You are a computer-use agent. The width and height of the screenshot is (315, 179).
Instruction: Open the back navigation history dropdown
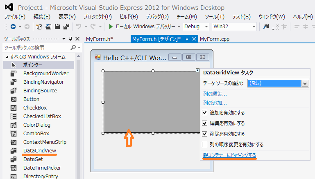20,27
